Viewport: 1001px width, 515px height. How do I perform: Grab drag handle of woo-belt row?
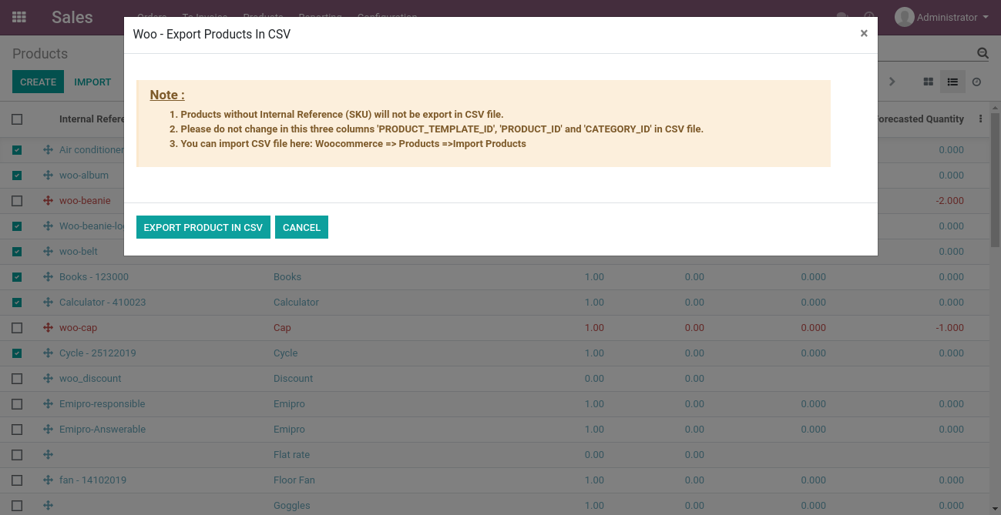pyautogui.click(x=48, y=252)
